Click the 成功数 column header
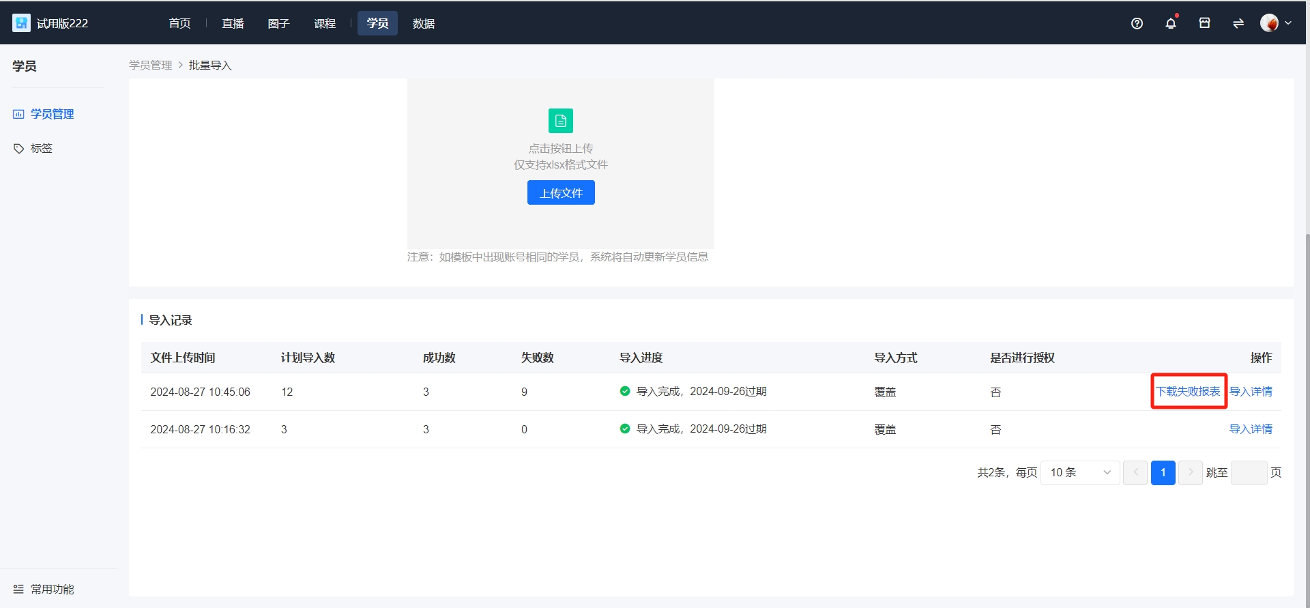Screen dimensions: 1310x608 coord(439,358)
